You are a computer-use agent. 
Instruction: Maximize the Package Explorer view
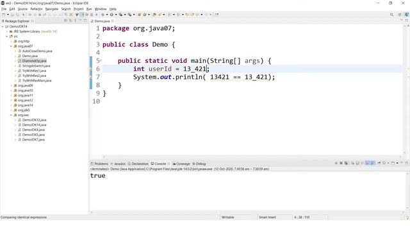pos(85,21)
